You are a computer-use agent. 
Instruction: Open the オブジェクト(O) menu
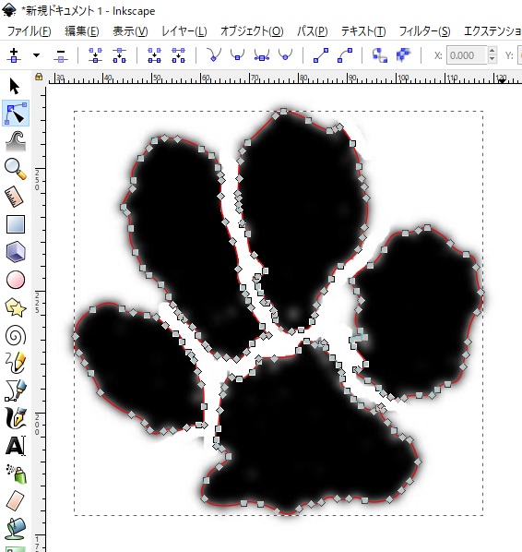[x=252, y=31]
